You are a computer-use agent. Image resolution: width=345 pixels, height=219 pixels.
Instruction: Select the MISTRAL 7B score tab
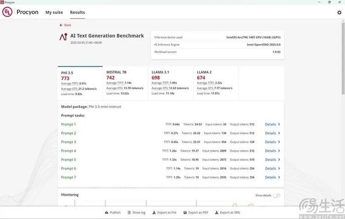(x=125, y=83)
